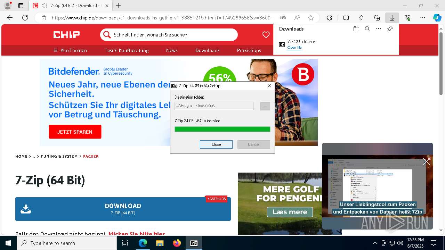Open File Explorer from taskbar
This screenshot has width=445, height=250.
coord(160,243)
